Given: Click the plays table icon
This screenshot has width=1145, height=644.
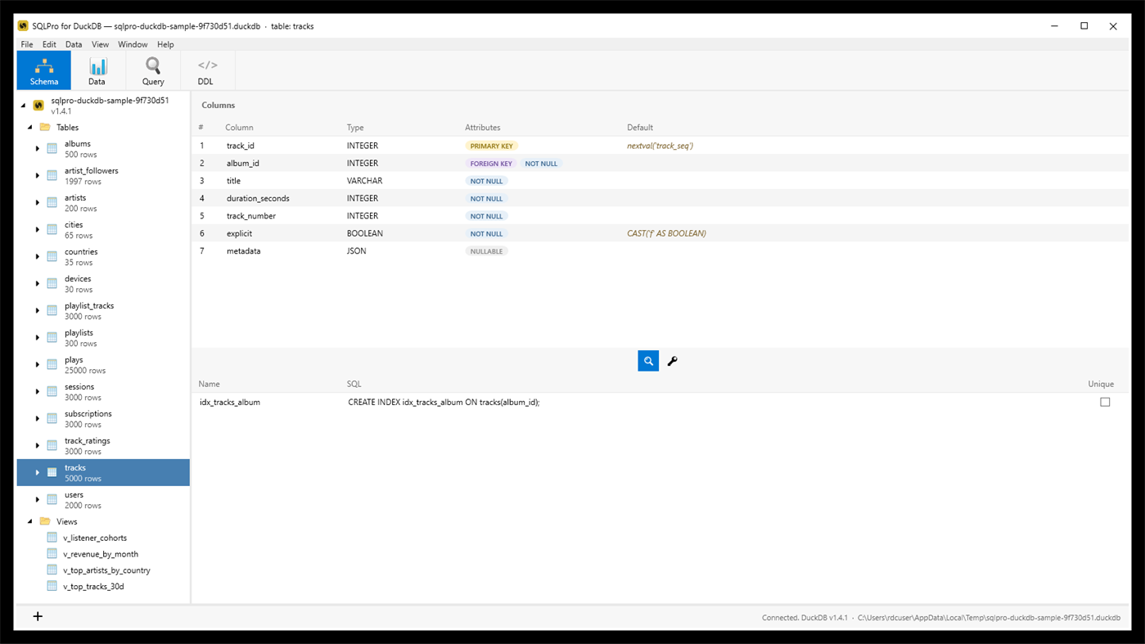Looking at the screenshot, I should coord(52,365).
